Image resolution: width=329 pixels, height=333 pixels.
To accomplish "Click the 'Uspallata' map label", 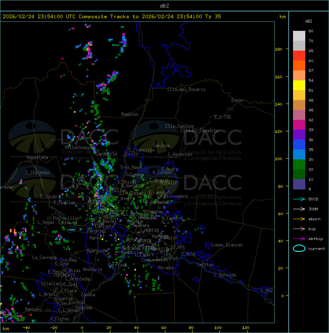I will pos(37,157).
